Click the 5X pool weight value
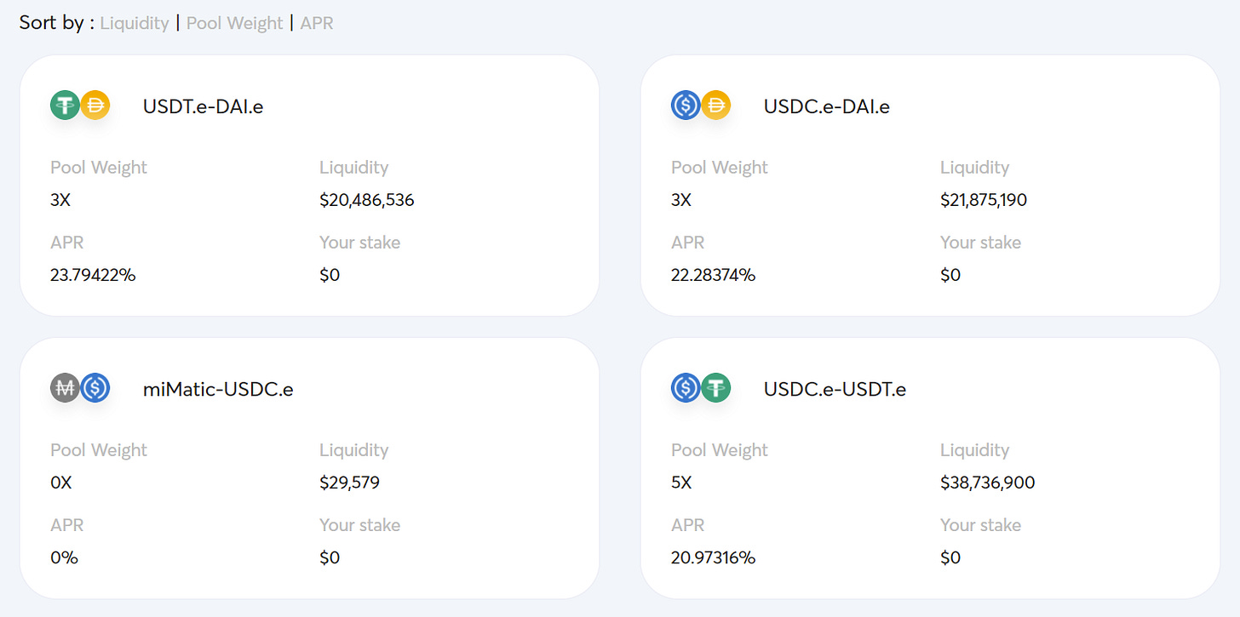The image size is (1240, 617). [681, 483]
